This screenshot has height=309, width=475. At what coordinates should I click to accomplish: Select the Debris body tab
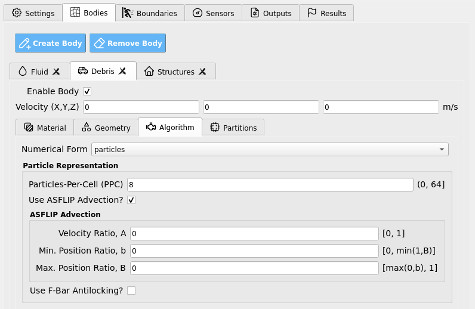pyautogui.click(x=103, y=71)
